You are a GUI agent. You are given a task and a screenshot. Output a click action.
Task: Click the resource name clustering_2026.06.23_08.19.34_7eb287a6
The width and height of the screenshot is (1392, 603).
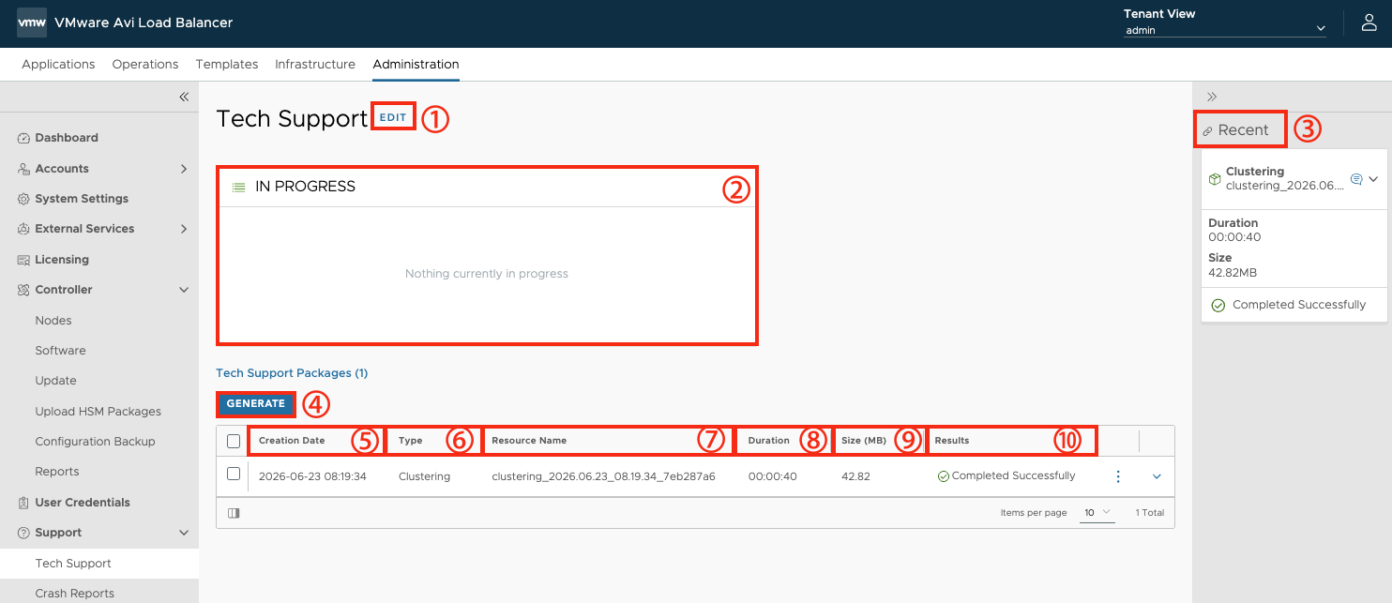pyautogui.click(x=603, y=476)
